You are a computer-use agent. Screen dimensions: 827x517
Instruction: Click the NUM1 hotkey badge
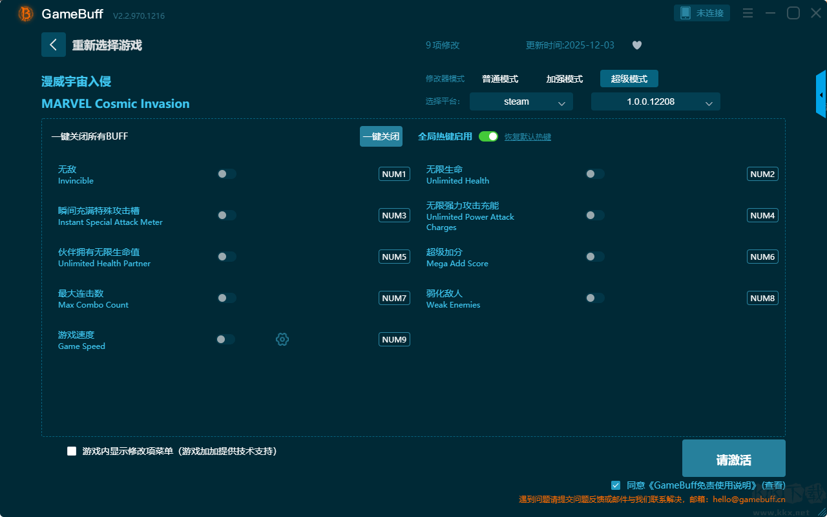click(x=394, y=174)
